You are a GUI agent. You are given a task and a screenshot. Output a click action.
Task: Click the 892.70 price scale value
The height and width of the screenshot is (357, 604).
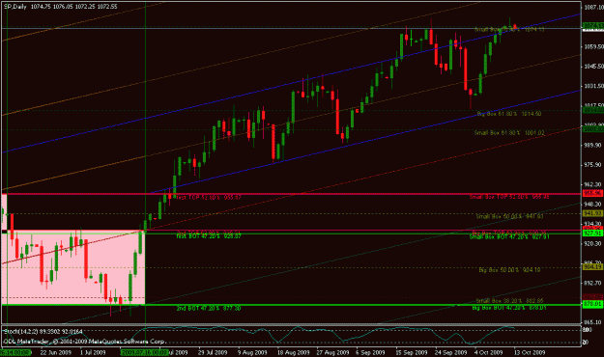pos(592,283)
